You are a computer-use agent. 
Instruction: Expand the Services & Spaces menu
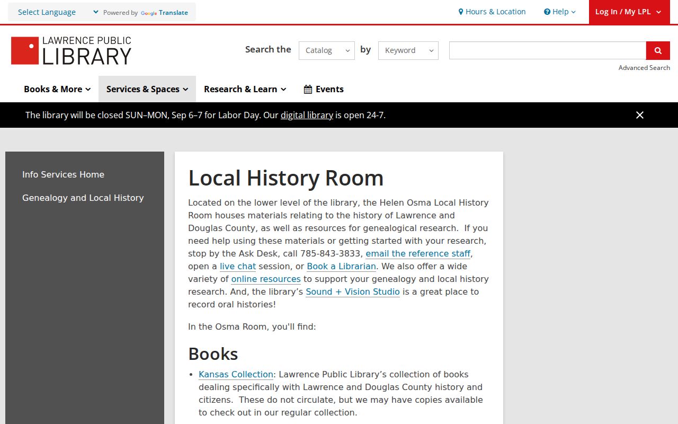[x=147, y=89]
